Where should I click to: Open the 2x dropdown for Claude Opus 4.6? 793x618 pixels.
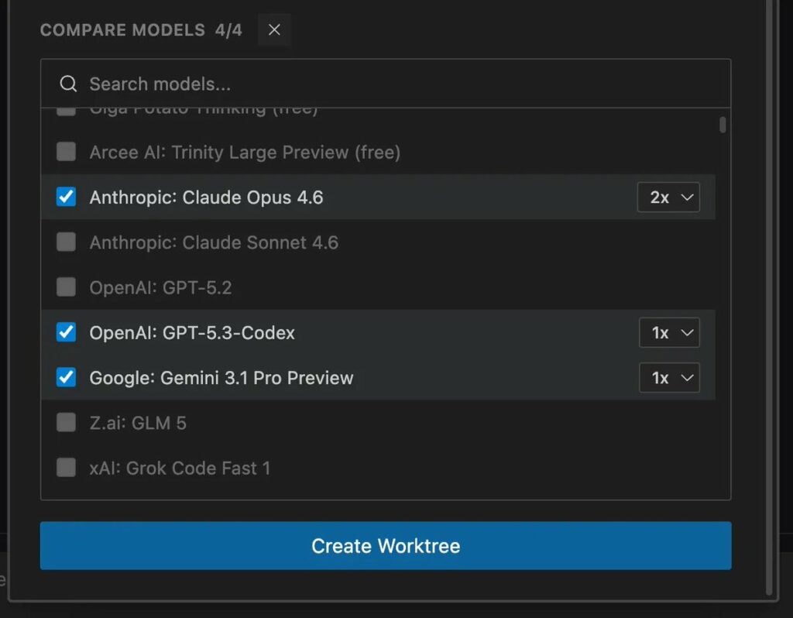click(668, 197)
